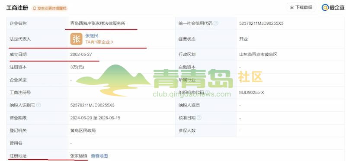Click the 行政区划 label
Viewport: 346px width, 161px height.
(x=187, y=55)
